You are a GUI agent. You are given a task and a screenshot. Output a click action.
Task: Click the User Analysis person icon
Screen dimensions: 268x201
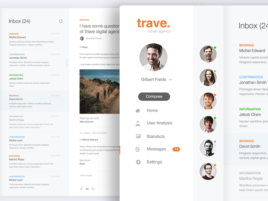[138, 123]
